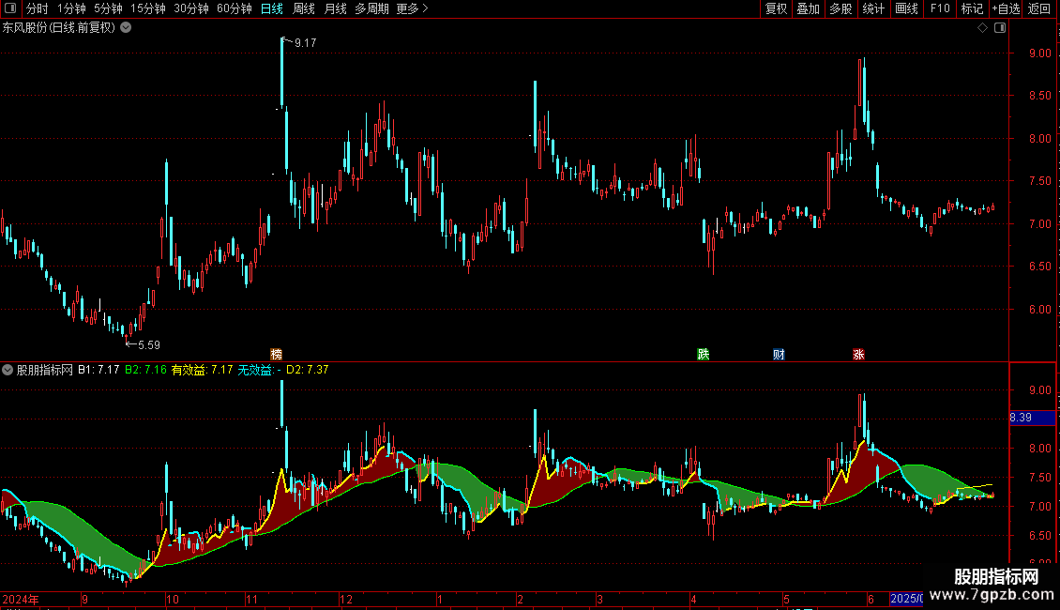Select the 5分钟 period
This screenshot has width=1060, height=610.
[x=108, y=8]
